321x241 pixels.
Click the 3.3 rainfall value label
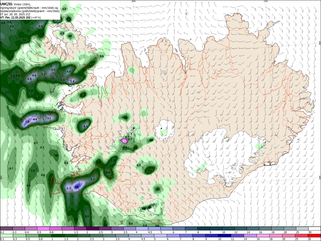(93, 179)
